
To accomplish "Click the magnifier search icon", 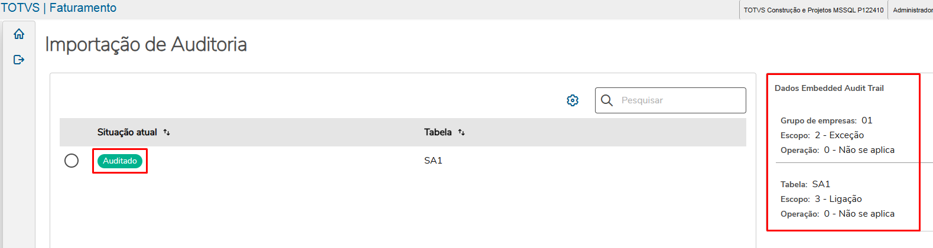I will coord(607,100).
